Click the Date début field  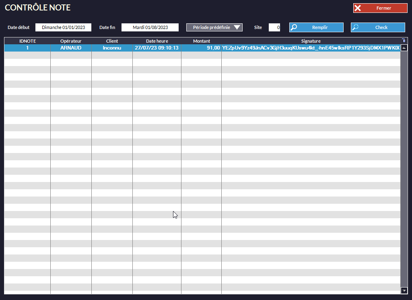tap(63, 27)
